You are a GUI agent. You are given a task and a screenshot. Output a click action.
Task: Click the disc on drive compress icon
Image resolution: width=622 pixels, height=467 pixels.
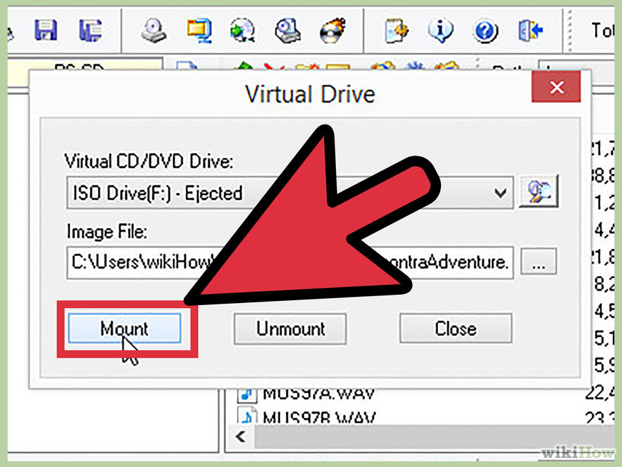click(x=288, y=30)
